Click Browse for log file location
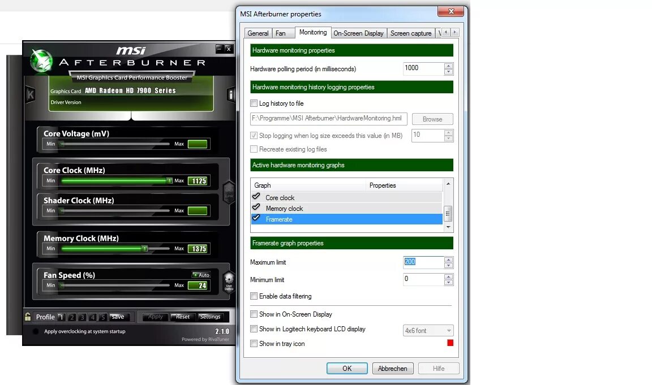Screen dimensions: 652x385 [x=432, y=119]
